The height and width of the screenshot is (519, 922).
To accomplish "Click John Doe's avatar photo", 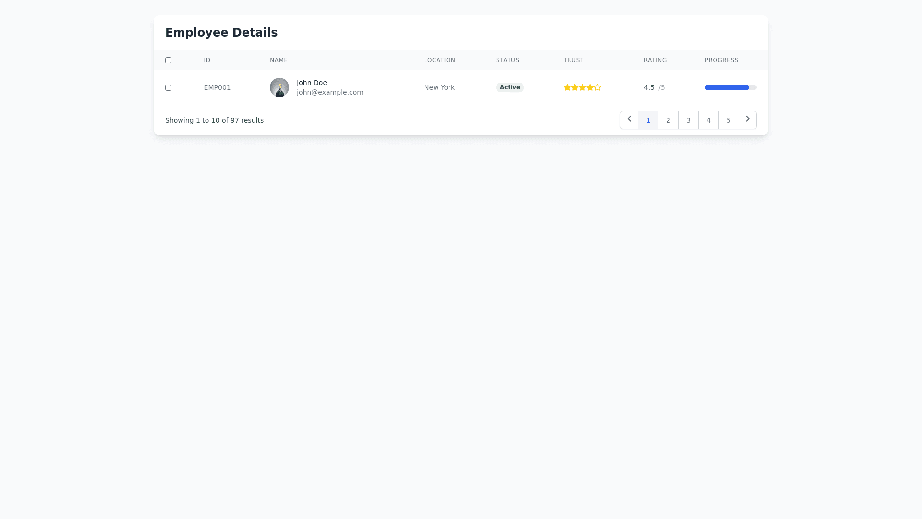I will [279, 87].
